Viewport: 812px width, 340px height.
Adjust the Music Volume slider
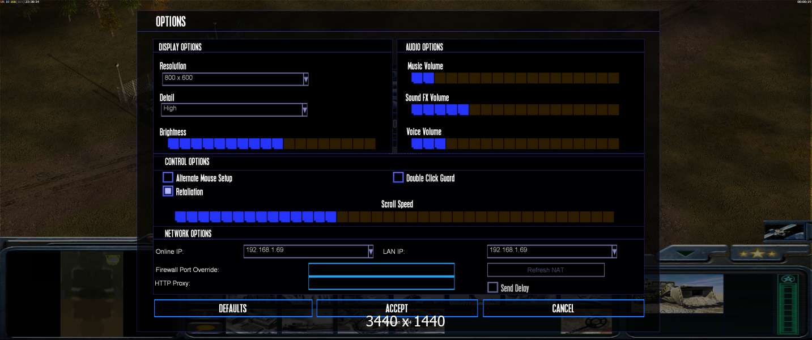tap(515, 78)
